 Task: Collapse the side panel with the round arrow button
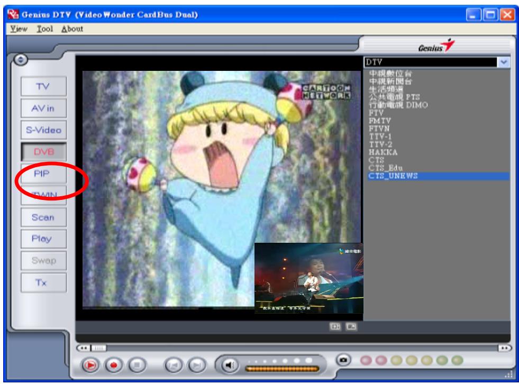pyautogui.click(x=21, y=60)
